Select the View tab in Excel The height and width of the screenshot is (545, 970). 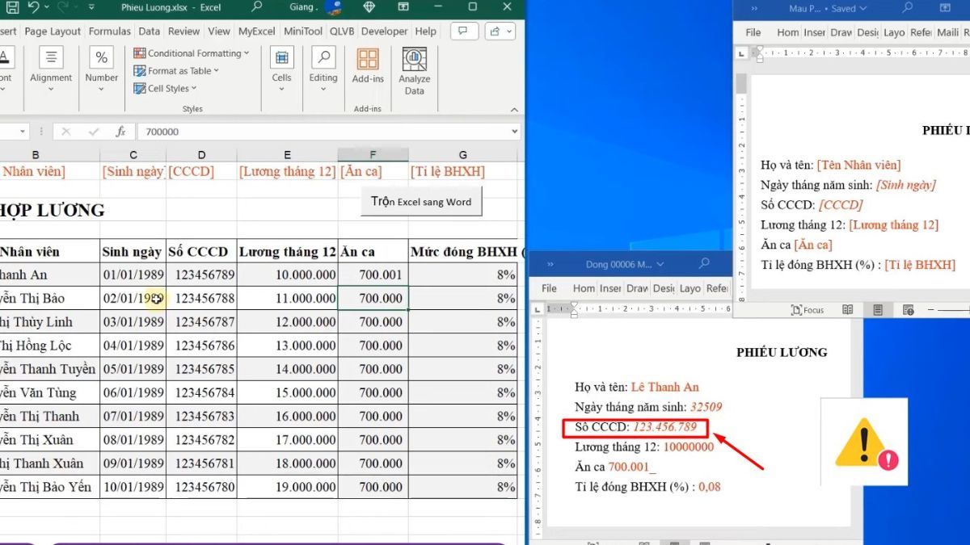point(219,31)
